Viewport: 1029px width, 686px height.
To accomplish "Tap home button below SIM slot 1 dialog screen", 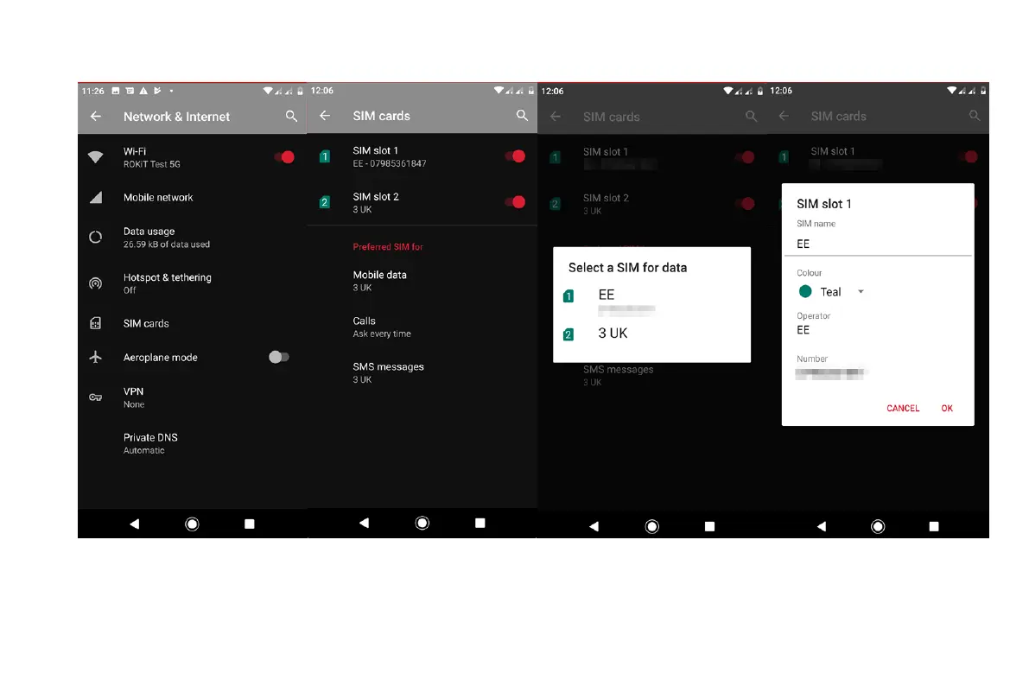I will pyautogui.click(x=878, y=526).
